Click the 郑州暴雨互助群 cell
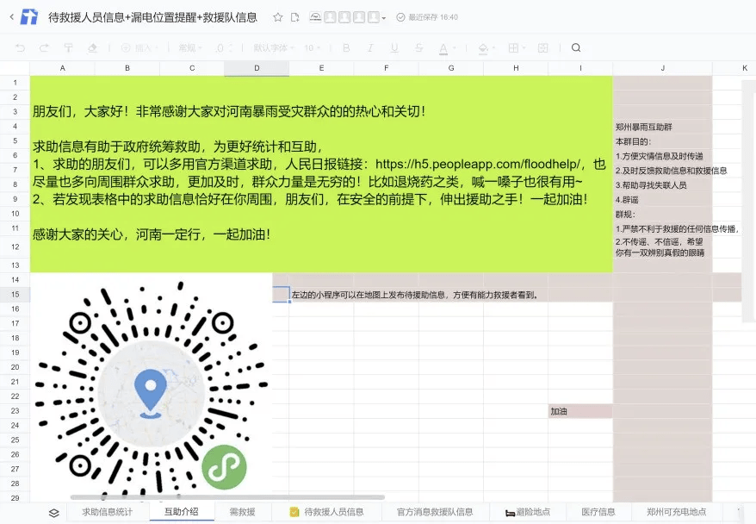This screenshot has height=524, width=756. point(662,127)
